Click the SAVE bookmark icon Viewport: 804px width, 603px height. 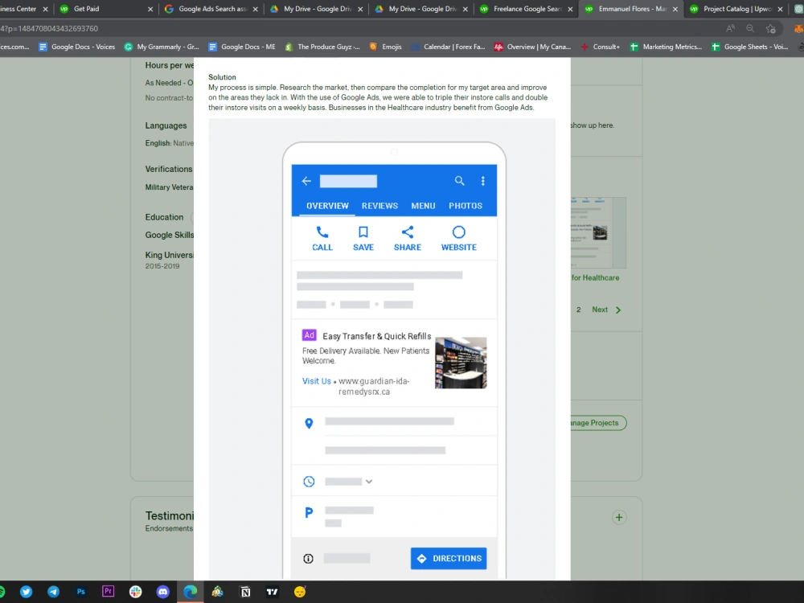363,232
